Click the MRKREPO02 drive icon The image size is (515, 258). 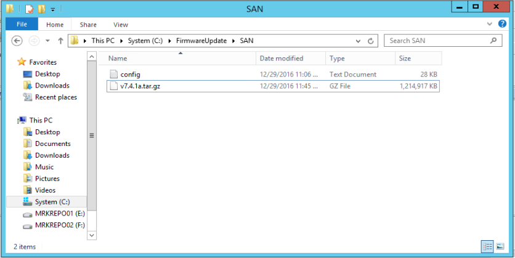(x=28, y=226)
